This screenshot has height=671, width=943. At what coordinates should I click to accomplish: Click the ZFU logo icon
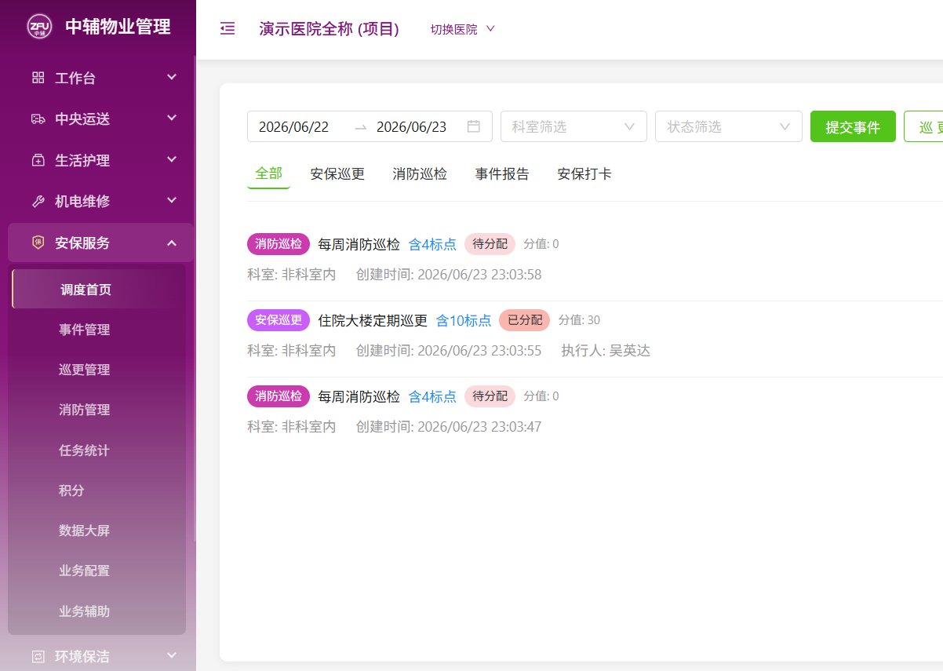39,27
